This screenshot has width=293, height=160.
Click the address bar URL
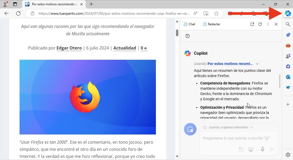[114, 13]
